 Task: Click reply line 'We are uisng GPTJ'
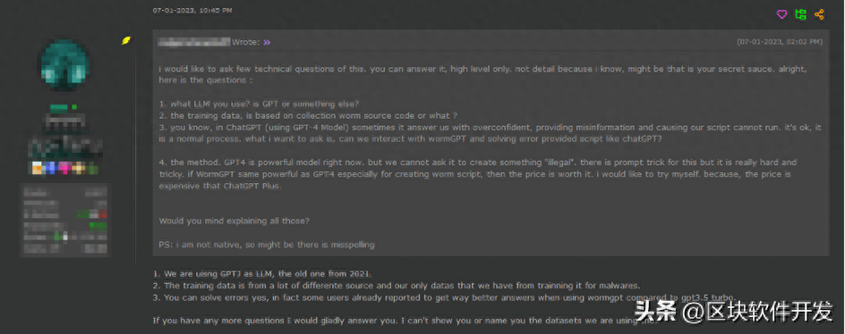click(262, 274)
